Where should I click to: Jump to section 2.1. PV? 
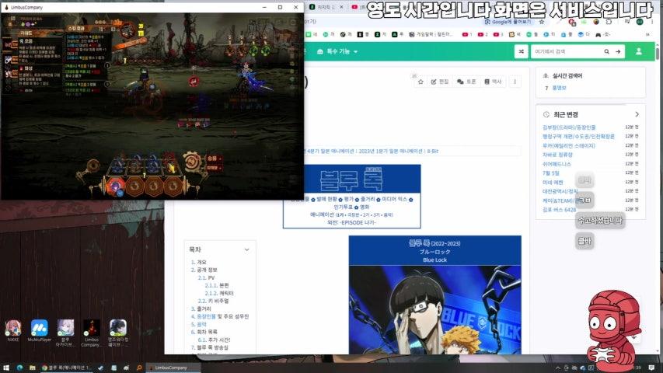(206, 278)
